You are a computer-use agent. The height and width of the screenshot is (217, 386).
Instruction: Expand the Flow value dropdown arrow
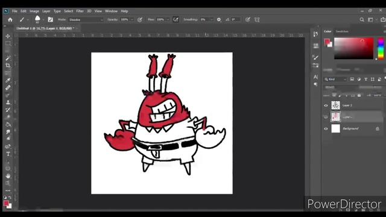click(x=168, y=20)
